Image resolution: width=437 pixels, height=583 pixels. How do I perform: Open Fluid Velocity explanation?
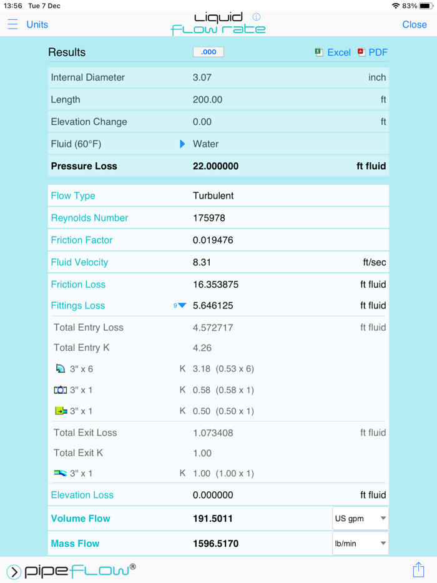coord(79,263)
